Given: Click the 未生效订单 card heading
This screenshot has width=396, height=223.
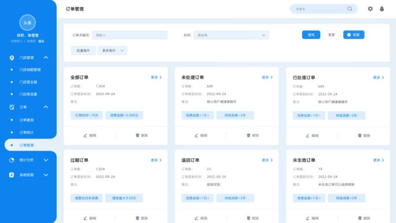Looking at the screenshot, I should point(304,160).
